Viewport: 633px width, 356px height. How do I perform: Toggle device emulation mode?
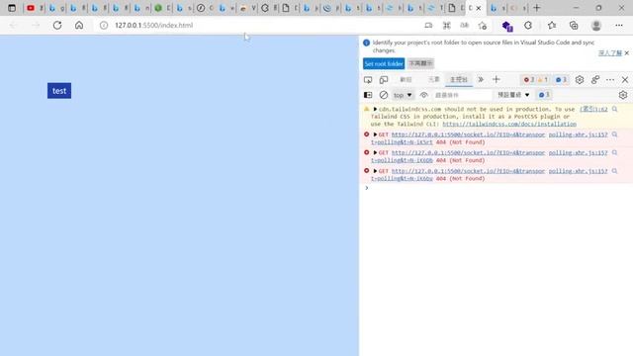[384, 80]
